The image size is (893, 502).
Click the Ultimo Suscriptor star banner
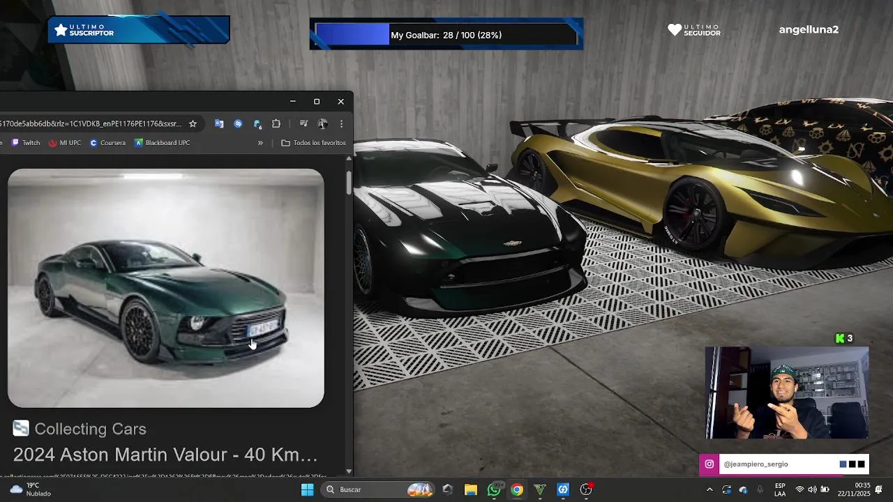[x=139, y=30]
